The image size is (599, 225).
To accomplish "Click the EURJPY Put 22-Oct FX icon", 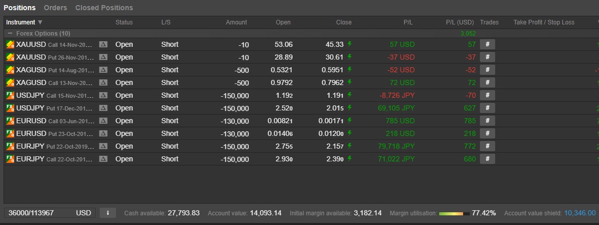I will [10, 146].
